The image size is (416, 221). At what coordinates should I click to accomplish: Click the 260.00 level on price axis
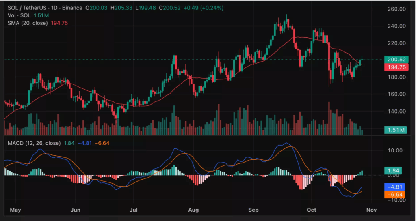coord(396,9)
